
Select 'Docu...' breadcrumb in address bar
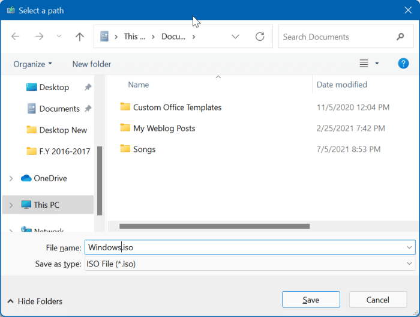(173, 37)
